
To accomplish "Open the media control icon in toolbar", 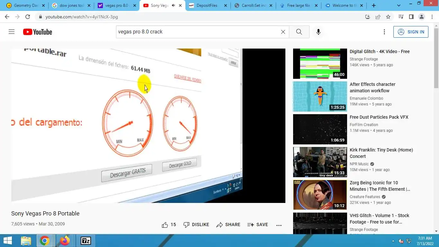I will pyautogui.click(x=401, y=17).
